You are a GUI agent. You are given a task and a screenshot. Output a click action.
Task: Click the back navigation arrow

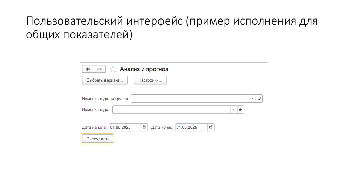(88, 69)
